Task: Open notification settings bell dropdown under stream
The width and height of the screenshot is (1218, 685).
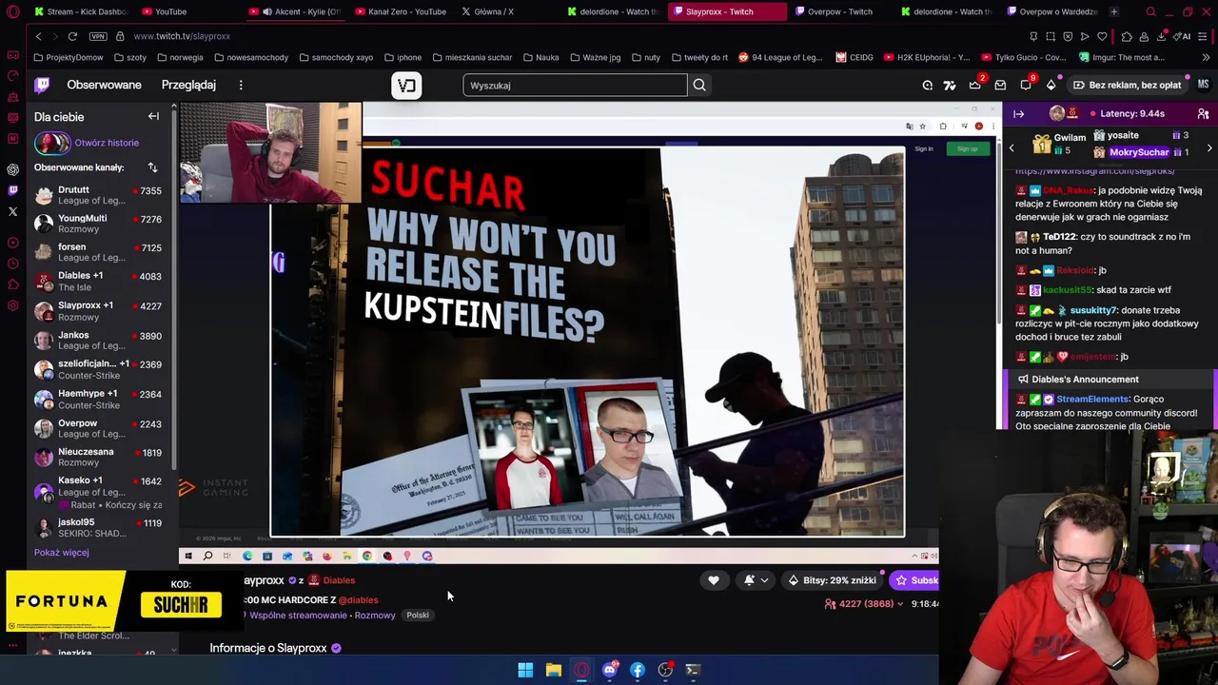Action: pyautogui.click(x=755, y=580)
